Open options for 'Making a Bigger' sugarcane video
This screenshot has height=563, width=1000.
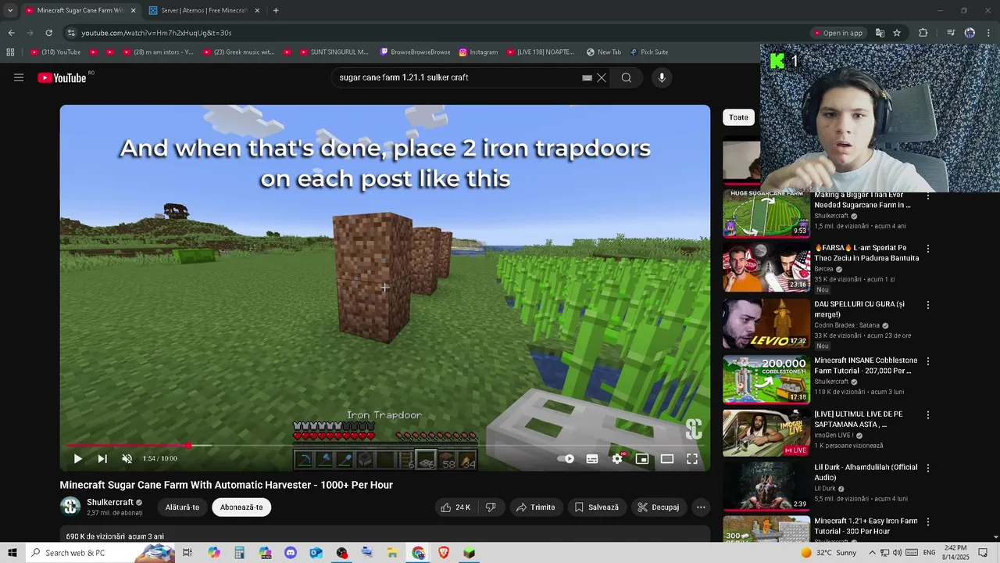[x=928, y=196]
